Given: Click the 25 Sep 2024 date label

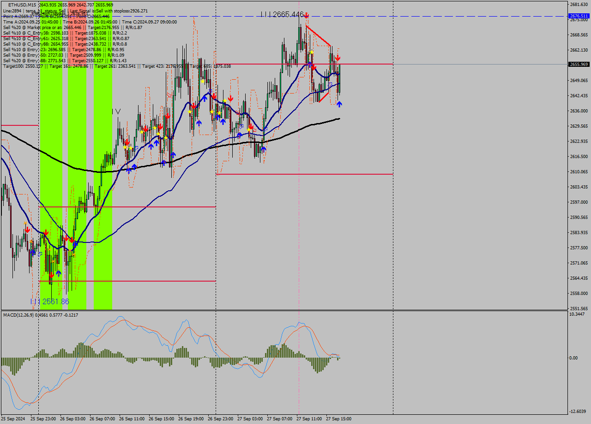Looking at the screenshot, I should (13, 419).
